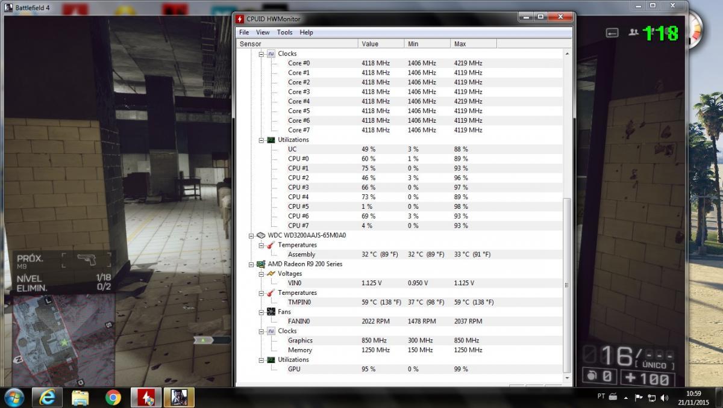This screenshot has width=723, height=408.
Task: Launch Google Chrome from the taskbar
Action: click(113, 397)
